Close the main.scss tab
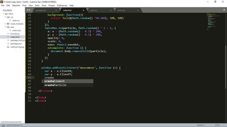The image size is (227, 127). click(x=138, y=10)
